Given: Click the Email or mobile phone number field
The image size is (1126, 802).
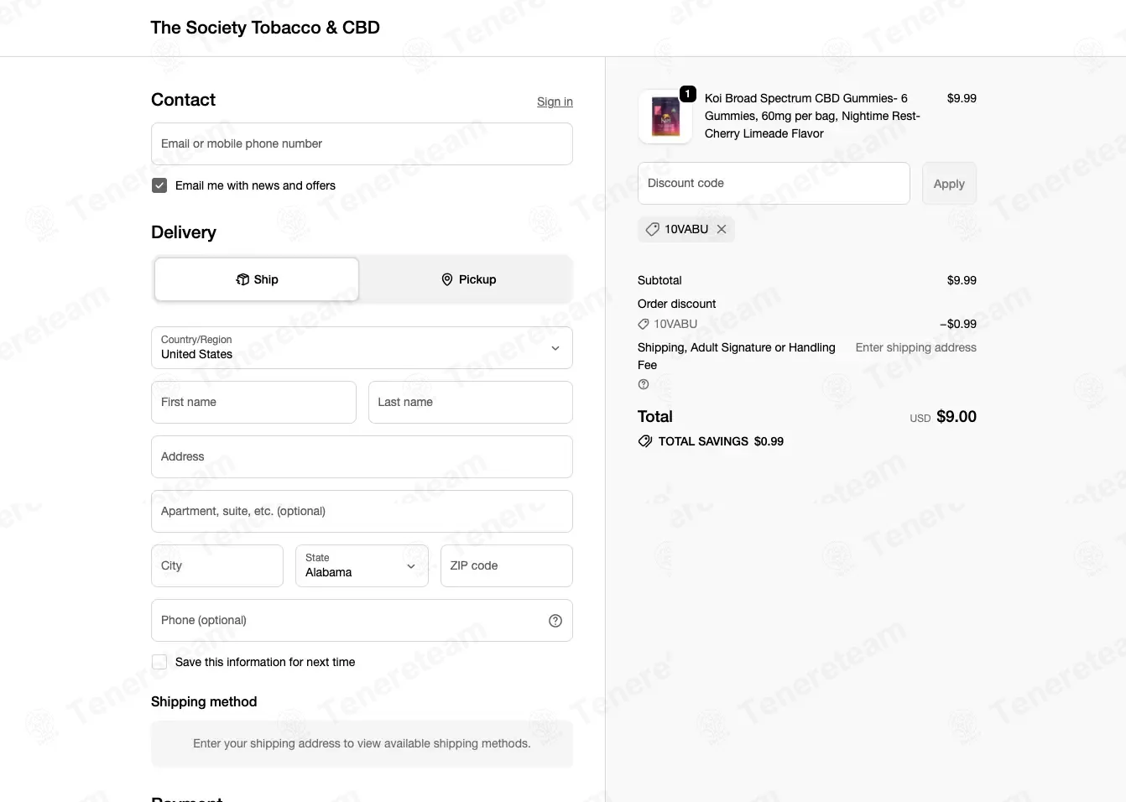Looking at the screenshot, I should tap(362, 143).
